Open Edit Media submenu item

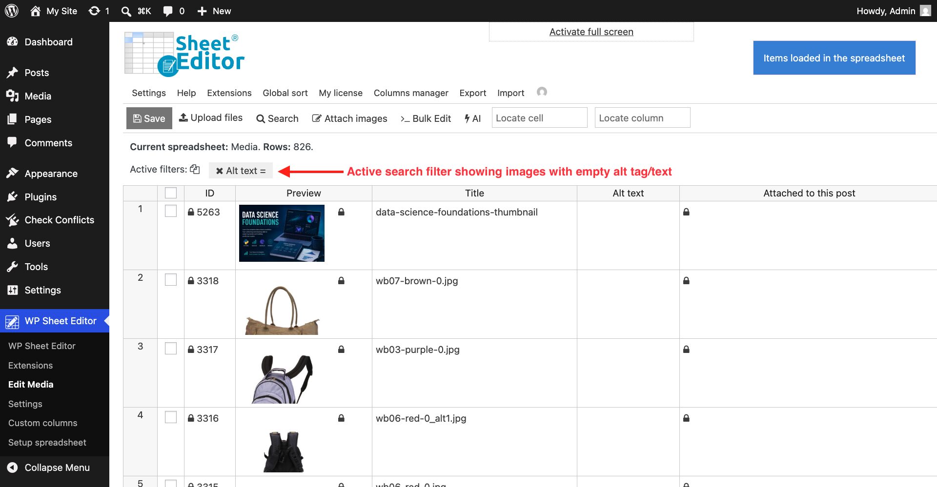[31, 385]
